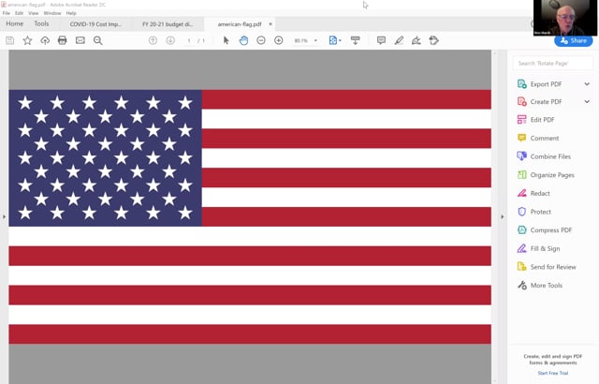Switch to the Home tab
Screen dimensions: 599x384
pos(15,23)
